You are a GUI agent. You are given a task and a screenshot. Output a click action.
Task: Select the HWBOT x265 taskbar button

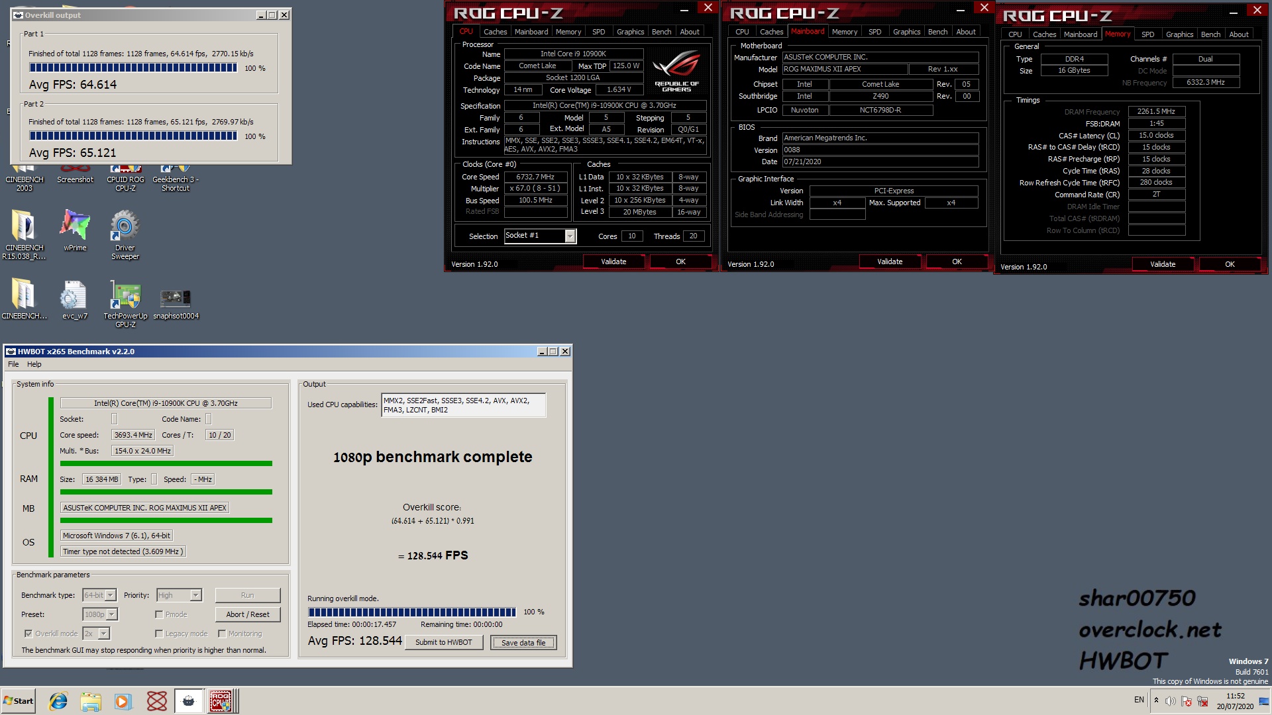click(189, 700)
